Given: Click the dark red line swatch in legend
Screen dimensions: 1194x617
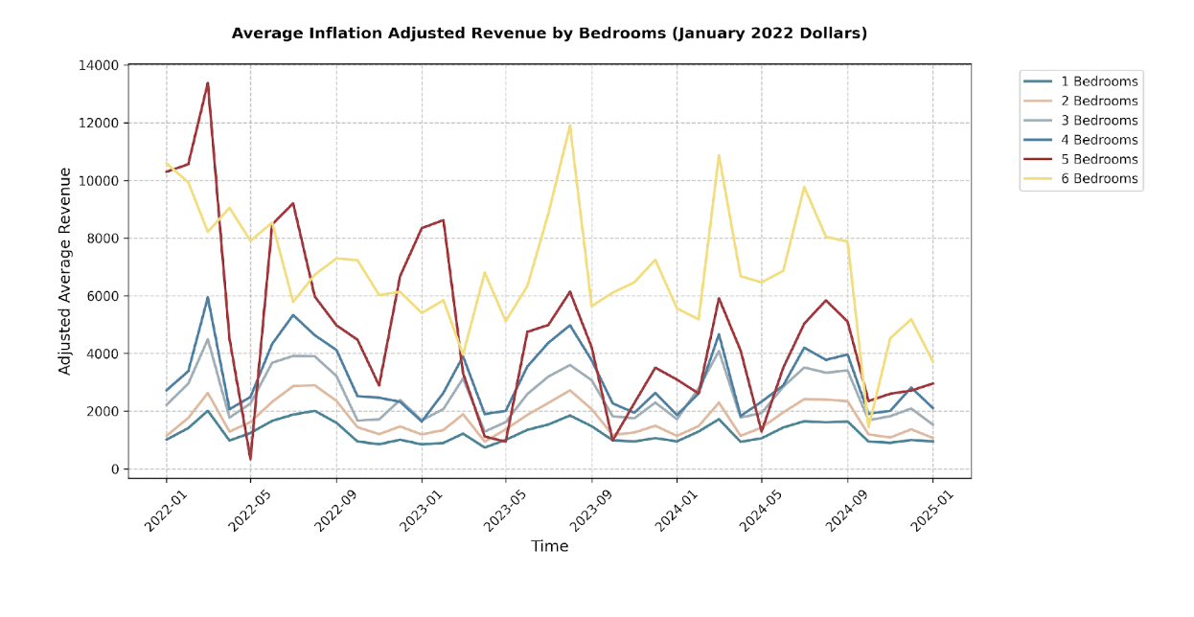Looking at the screenshot, I should click(x=1040, y=159).
